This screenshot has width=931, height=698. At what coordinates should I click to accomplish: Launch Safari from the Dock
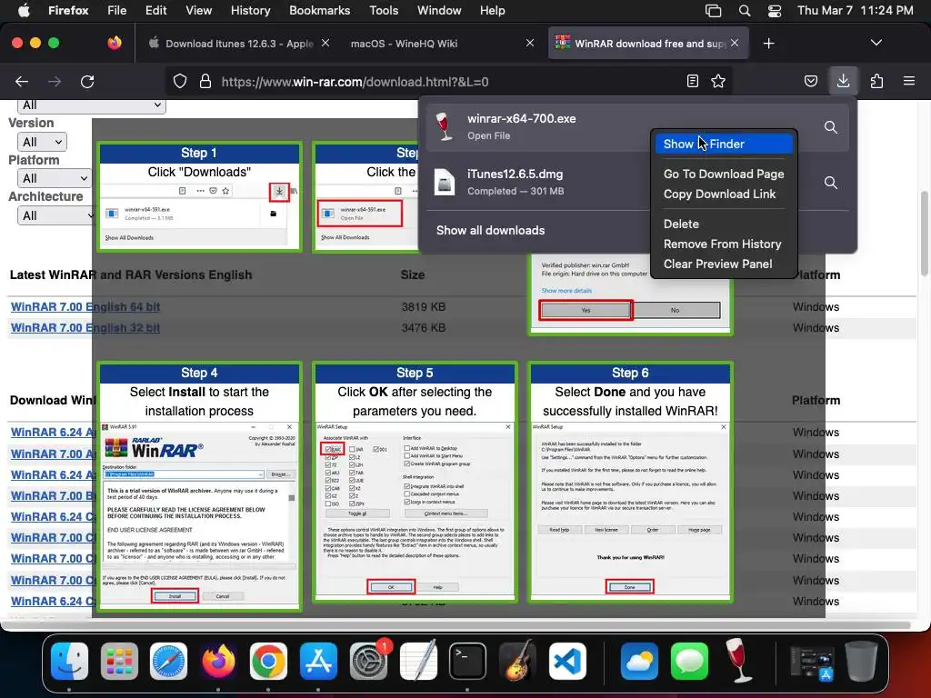point(168,661)
